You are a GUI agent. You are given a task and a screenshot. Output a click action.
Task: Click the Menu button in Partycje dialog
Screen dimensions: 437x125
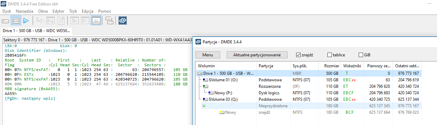pyautogui.click(x=208, y=55)
